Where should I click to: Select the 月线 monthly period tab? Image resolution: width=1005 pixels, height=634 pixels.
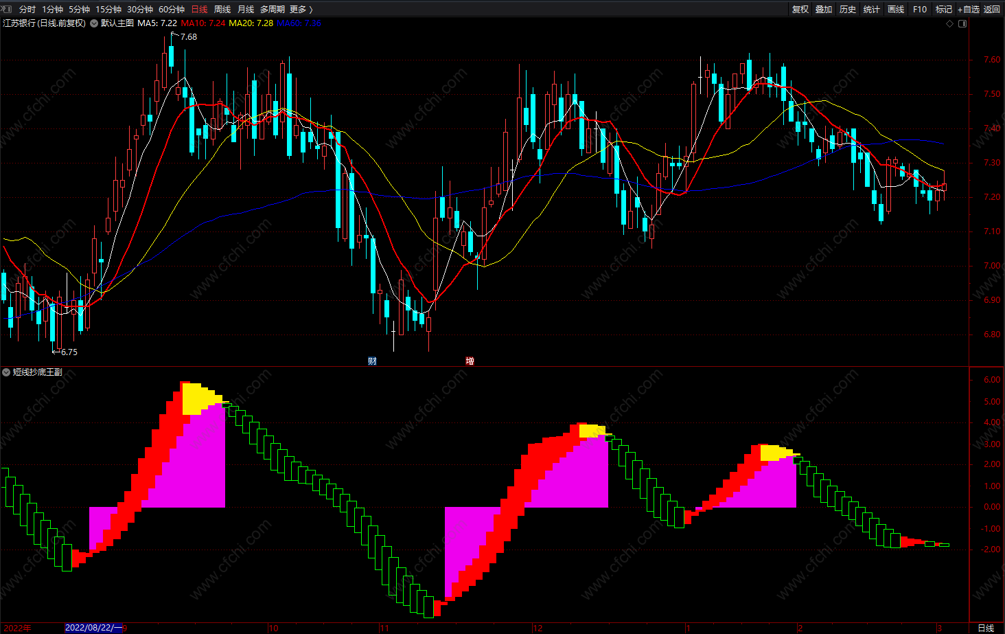tap(246, 9)
